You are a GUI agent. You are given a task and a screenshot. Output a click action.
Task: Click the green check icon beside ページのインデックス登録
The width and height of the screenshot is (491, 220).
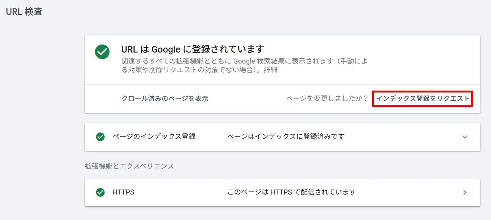100,137
